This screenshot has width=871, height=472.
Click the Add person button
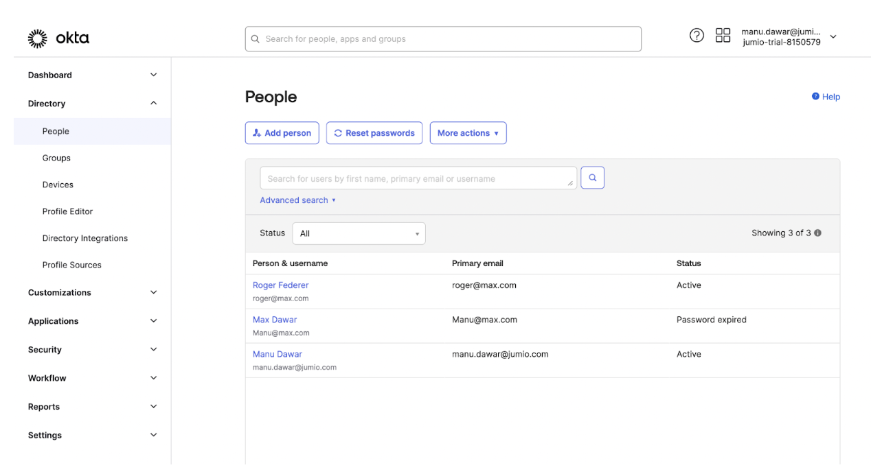click(282, 133)
